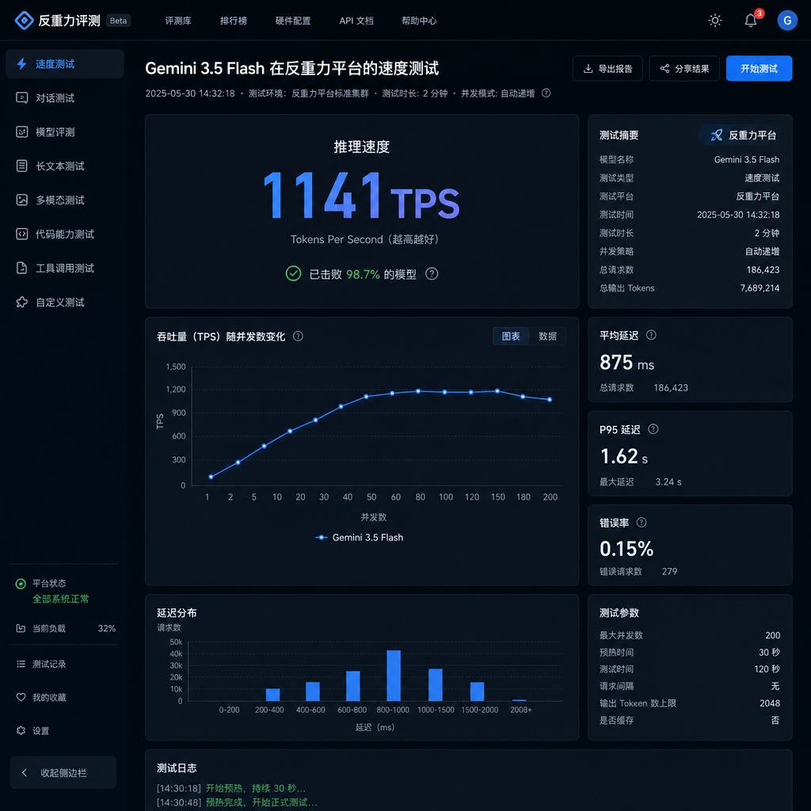Screen dimensions: 811x811
Task: Open 长文本测试 in the sidebar
Action: pyautogui.click(x=65, y=166)
